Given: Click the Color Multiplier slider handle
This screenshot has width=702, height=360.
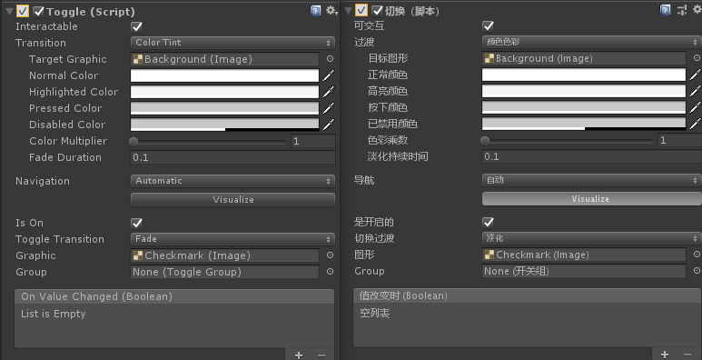Looking at the screenshot, I should tap(133, 142).
